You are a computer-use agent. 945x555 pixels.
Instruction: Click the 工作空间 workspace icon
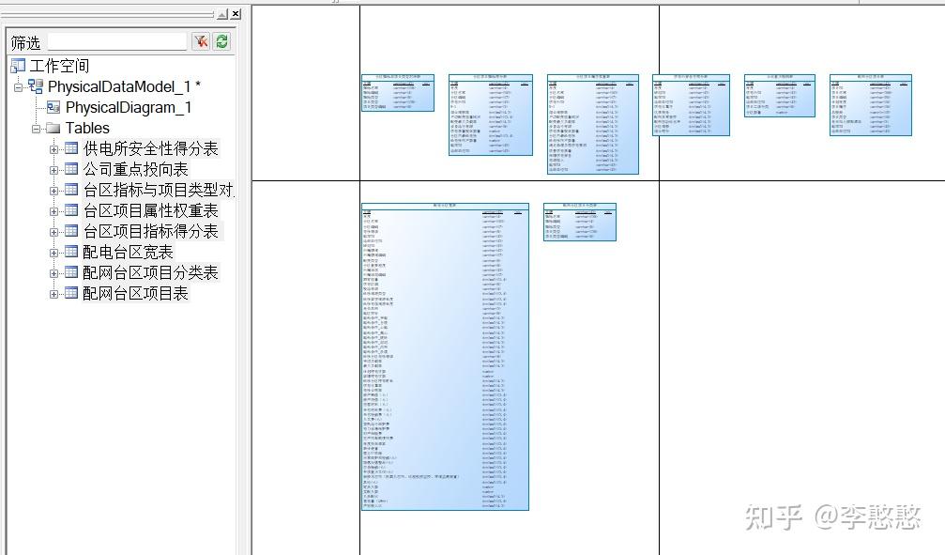(x=18, y=66)
